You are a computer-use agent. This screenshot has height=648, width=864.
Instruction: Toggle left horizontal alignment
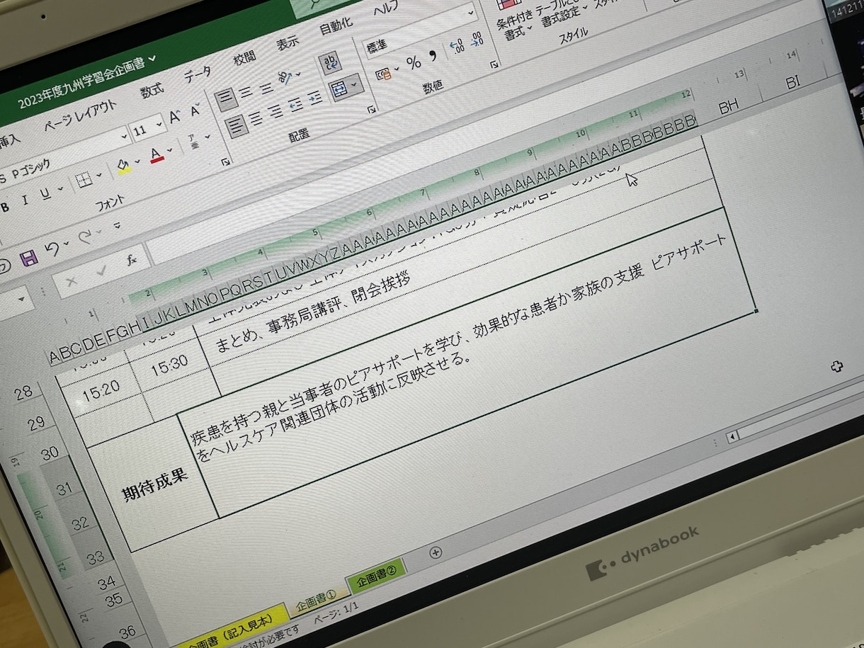[236, 127]
